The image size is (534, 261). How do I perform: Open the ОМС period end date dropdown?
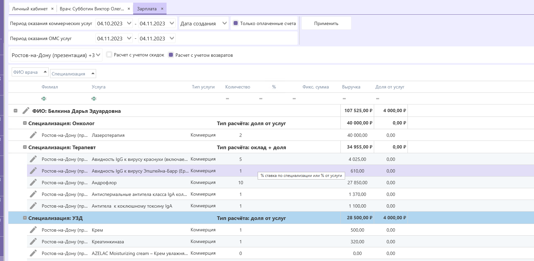tap(172, 38)
